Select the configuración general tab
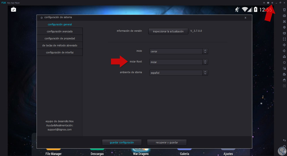This screenshot has height=156, width=287. [x=60, y=24]
